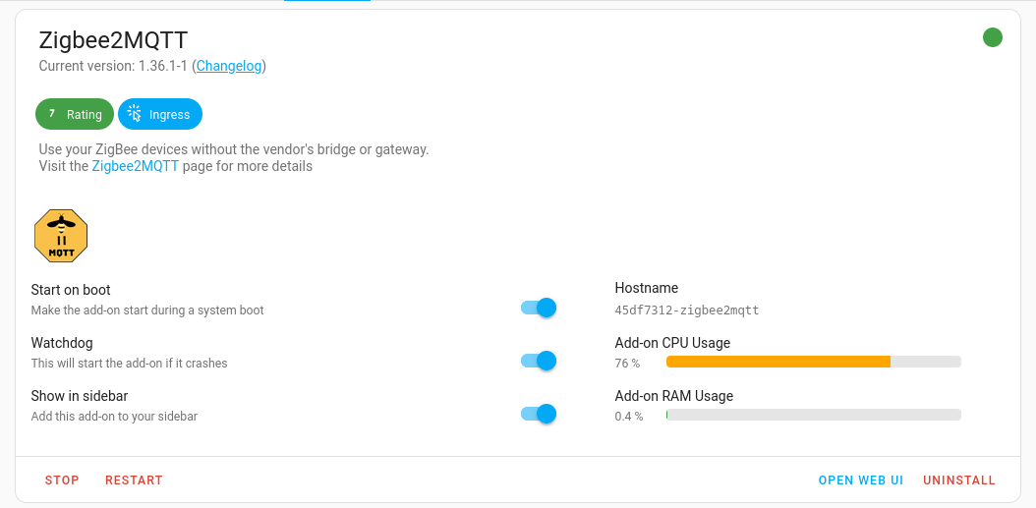Turn off the Watchdog toggle

click(539, 361)
